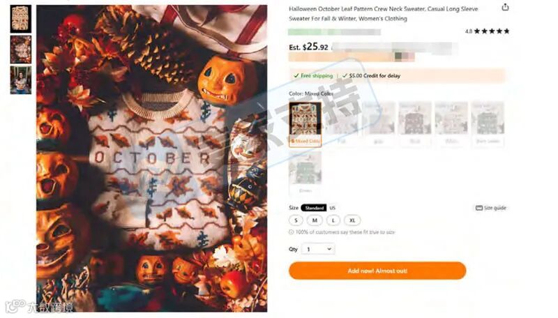Select the first sweater thumbnail image

point(21,19)
